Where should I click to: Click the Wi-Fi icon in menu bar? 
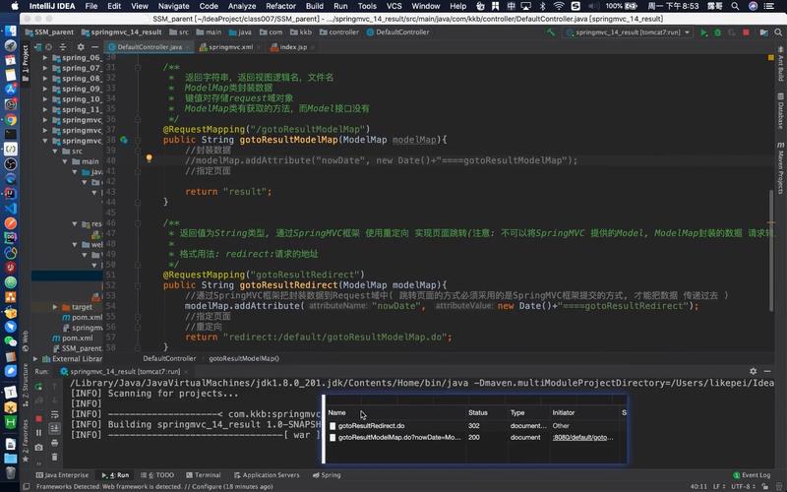click(559, 6)
